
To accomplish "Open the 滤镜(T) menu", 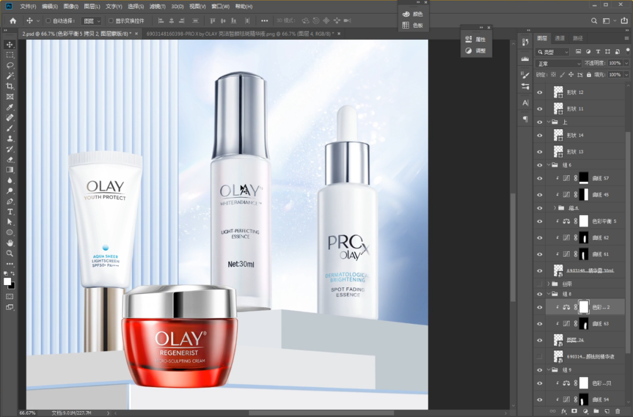I will tap(158, 6).
